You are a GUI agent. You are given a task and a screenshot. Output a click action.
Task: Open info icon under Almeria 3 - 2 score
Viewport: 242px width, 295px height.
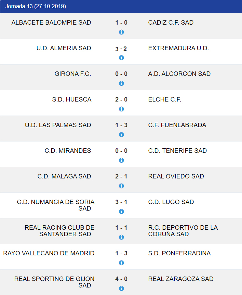point(121,58)
